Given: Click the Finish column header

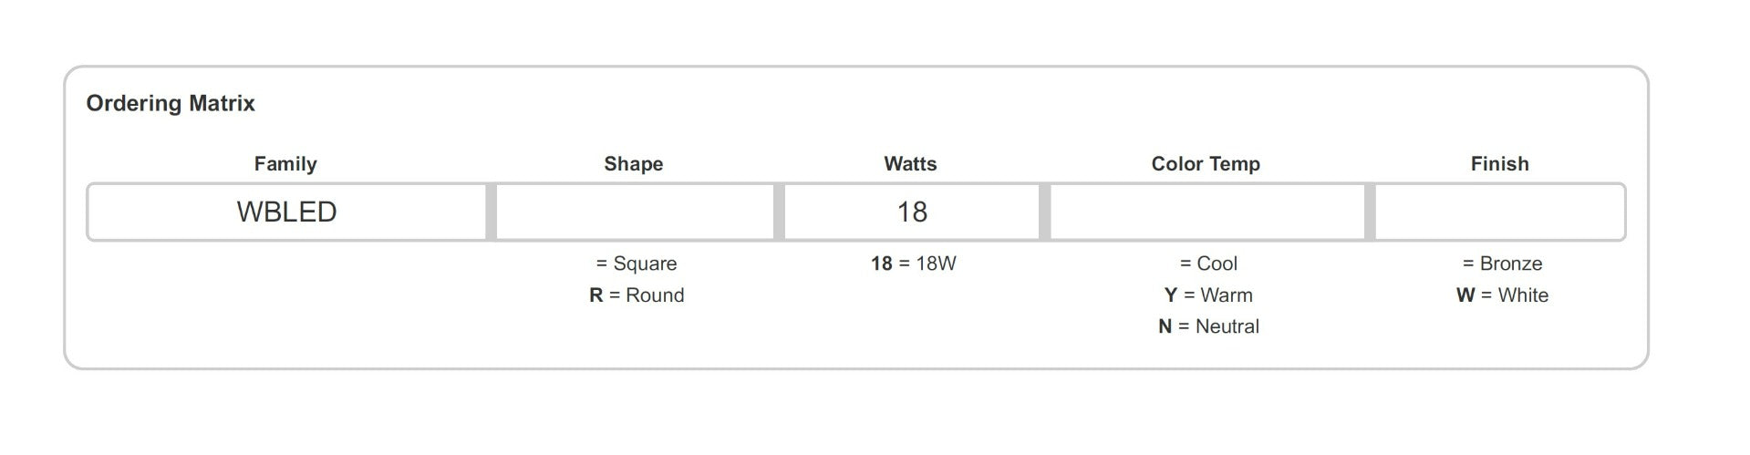Looking at the screenshot, I should pyautogui.click(x=1499, y=164).
